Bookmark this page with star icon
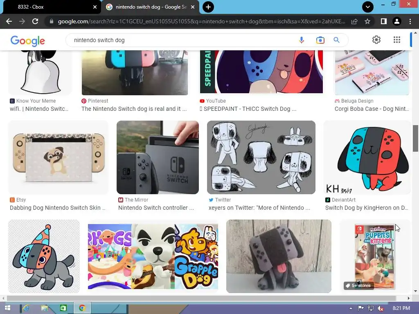Viewport: 419px width, 314px height. (367, 21)
